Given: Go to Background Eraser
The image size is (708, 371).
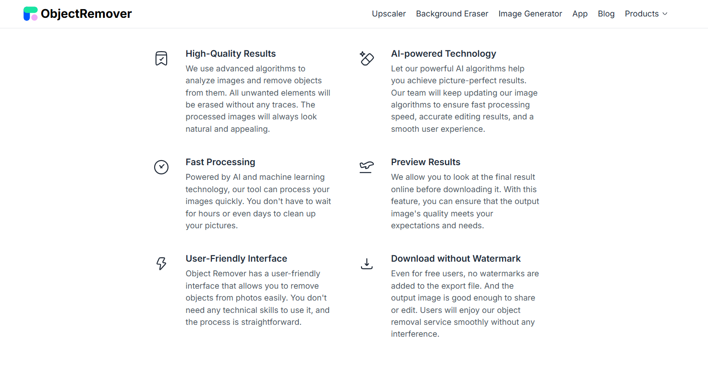Looking at the screenshot, I should 452,14.
